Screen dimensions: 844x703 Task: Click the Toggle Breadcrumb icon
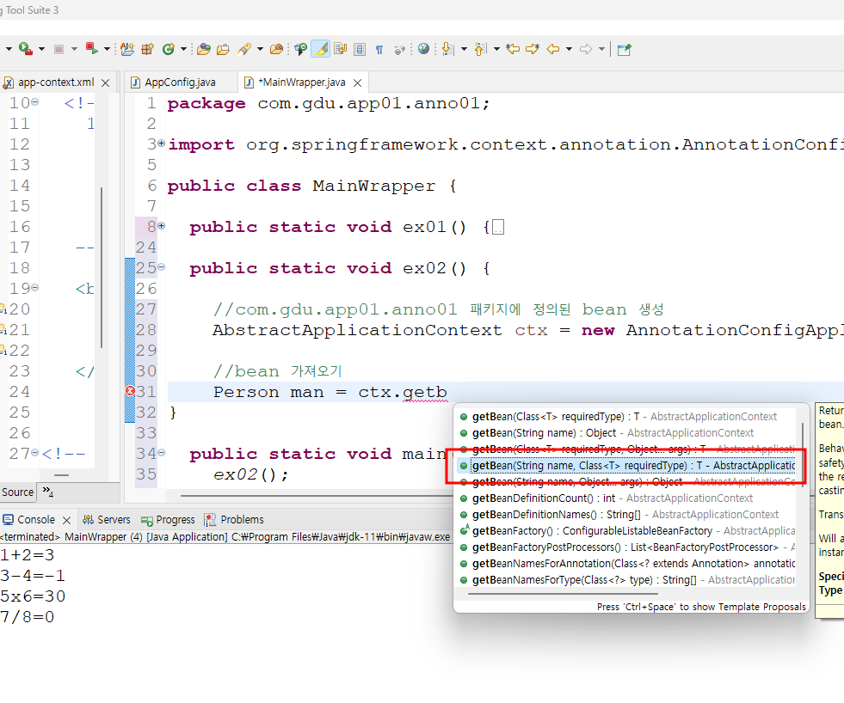click(301, 50)
